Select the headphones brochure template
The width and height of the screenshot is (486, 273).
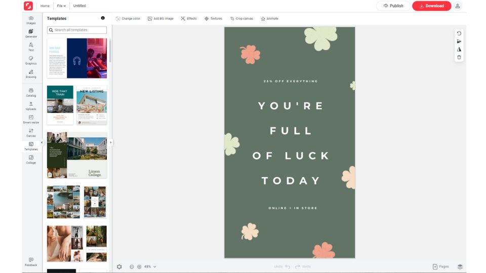tap(77, 58)
